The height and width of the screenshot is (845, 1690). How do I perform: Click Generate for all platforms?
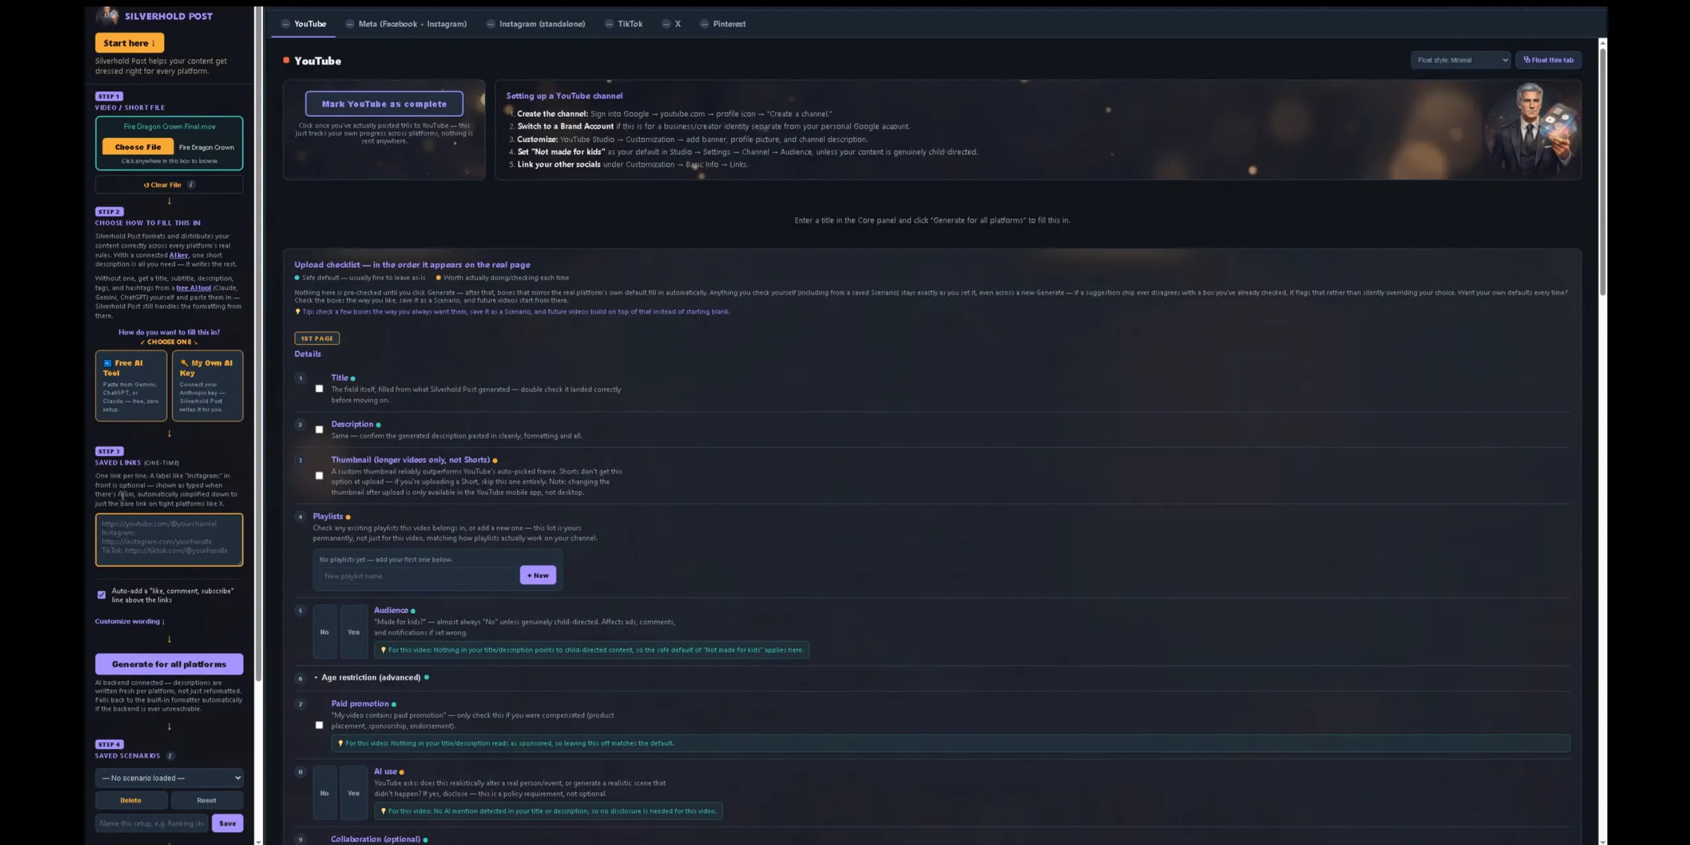[169, 664]
